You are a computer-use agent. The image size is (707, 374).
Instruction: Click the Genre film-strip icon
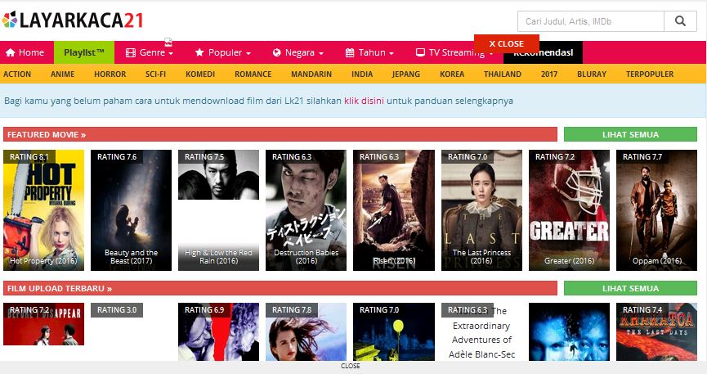(130, 52)
